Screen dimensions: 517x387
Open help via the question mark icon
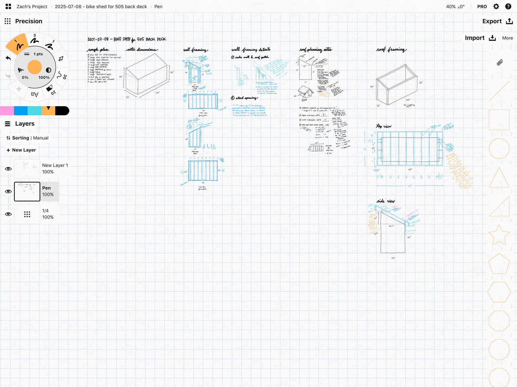508,6
